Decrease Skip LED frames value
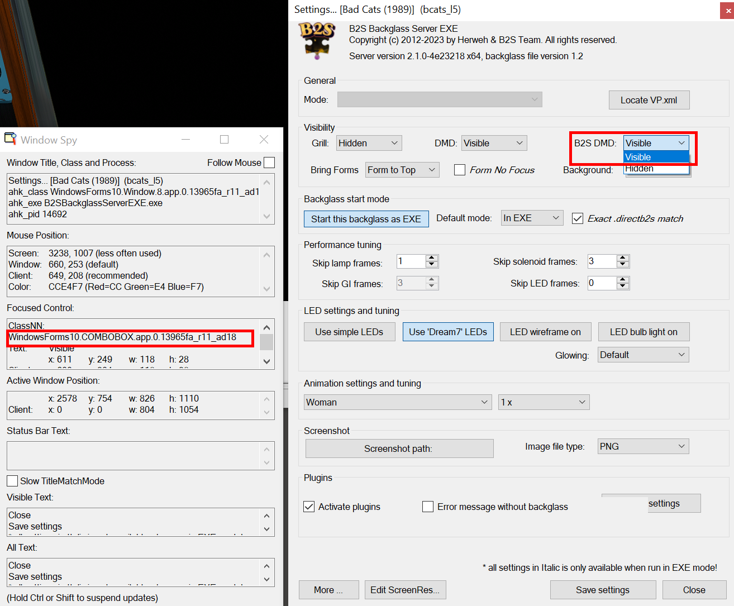 point(623,287)
